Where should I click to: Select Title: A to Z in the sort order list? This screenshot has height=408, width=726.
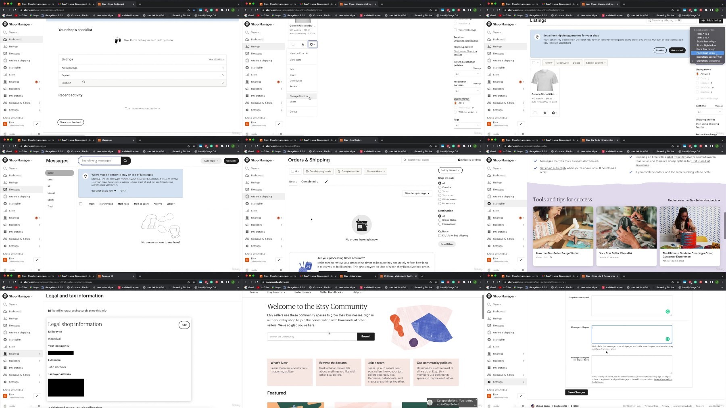703,34
